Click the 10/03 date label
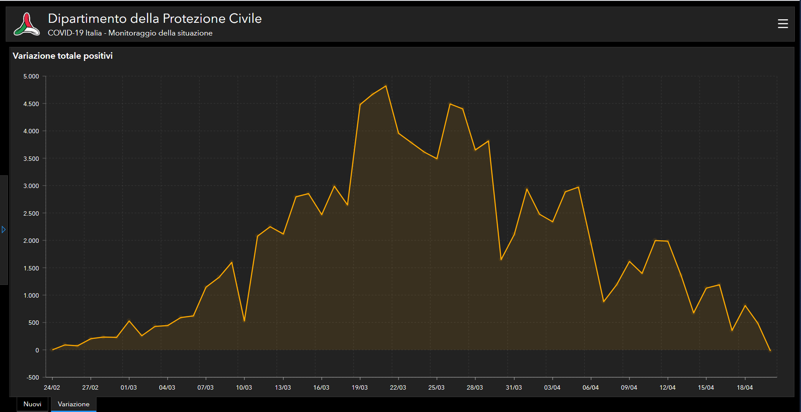The width and height of the screenshot is (801, 412). pos(244,387)
